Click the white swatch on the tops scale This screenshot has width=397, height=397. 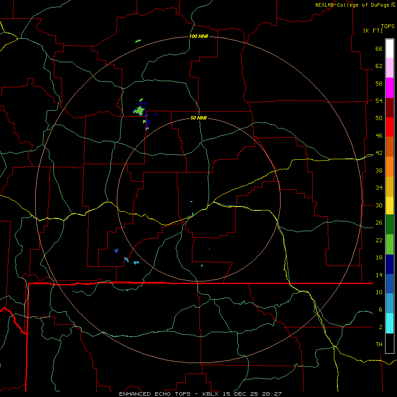coord(390,49)
